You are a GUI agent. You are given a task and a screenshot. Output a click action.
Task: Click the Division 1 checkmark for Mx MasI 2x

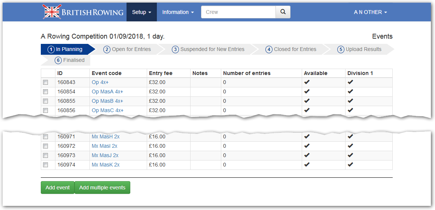(x=350, y=146)
